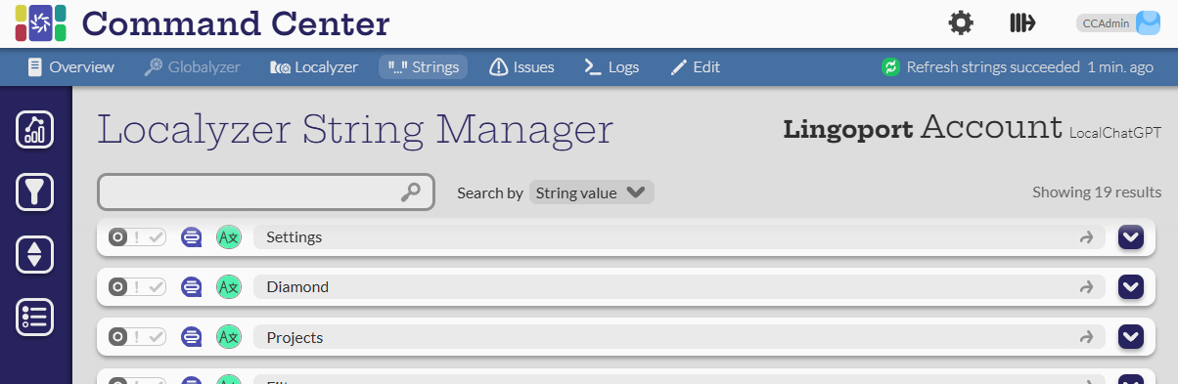Click the comment icon in Projects row
Viewport: 1178px width, 384px height.
[193, 337]
